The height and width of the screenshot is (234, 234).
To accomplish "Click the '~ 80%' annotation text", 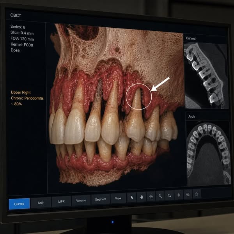I will pyautogui.click(x=16, y=104).
